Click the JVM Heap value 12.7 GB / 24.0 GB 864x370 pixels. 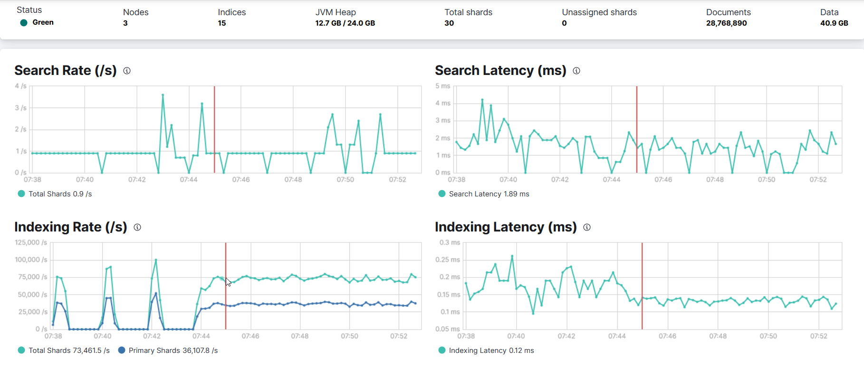[x=345, y=23]
